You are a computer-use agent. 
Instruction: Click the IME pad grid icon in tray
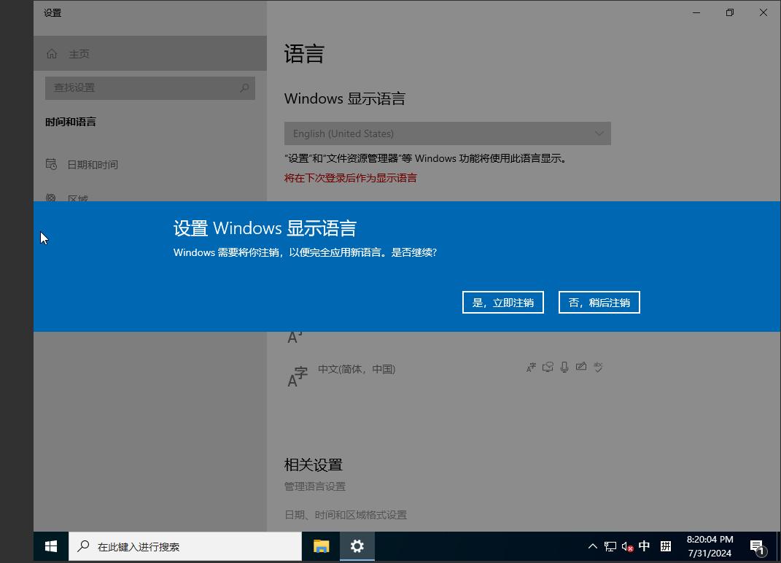click(x=666, y=546)
